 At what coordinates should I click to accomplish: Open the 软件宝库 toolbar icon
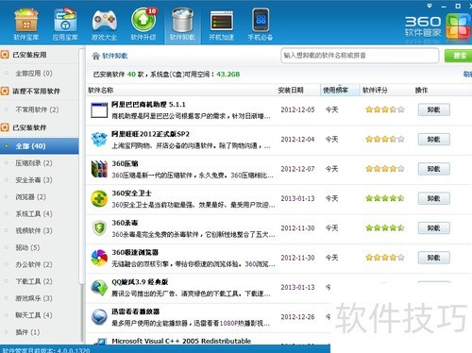click(x=26, y=25)
